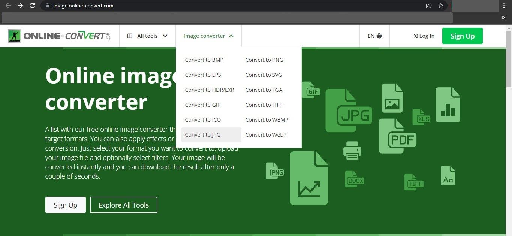This screenshot has height=236, width=512.
Task: Click the browser forward arrow icon
Action: coord(20,6)
